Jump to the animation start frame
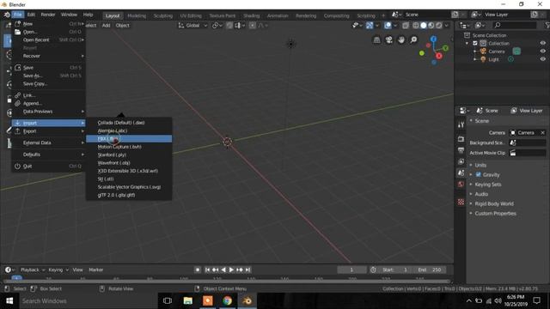This screenshot has height=309, width=550. [207, 270]
